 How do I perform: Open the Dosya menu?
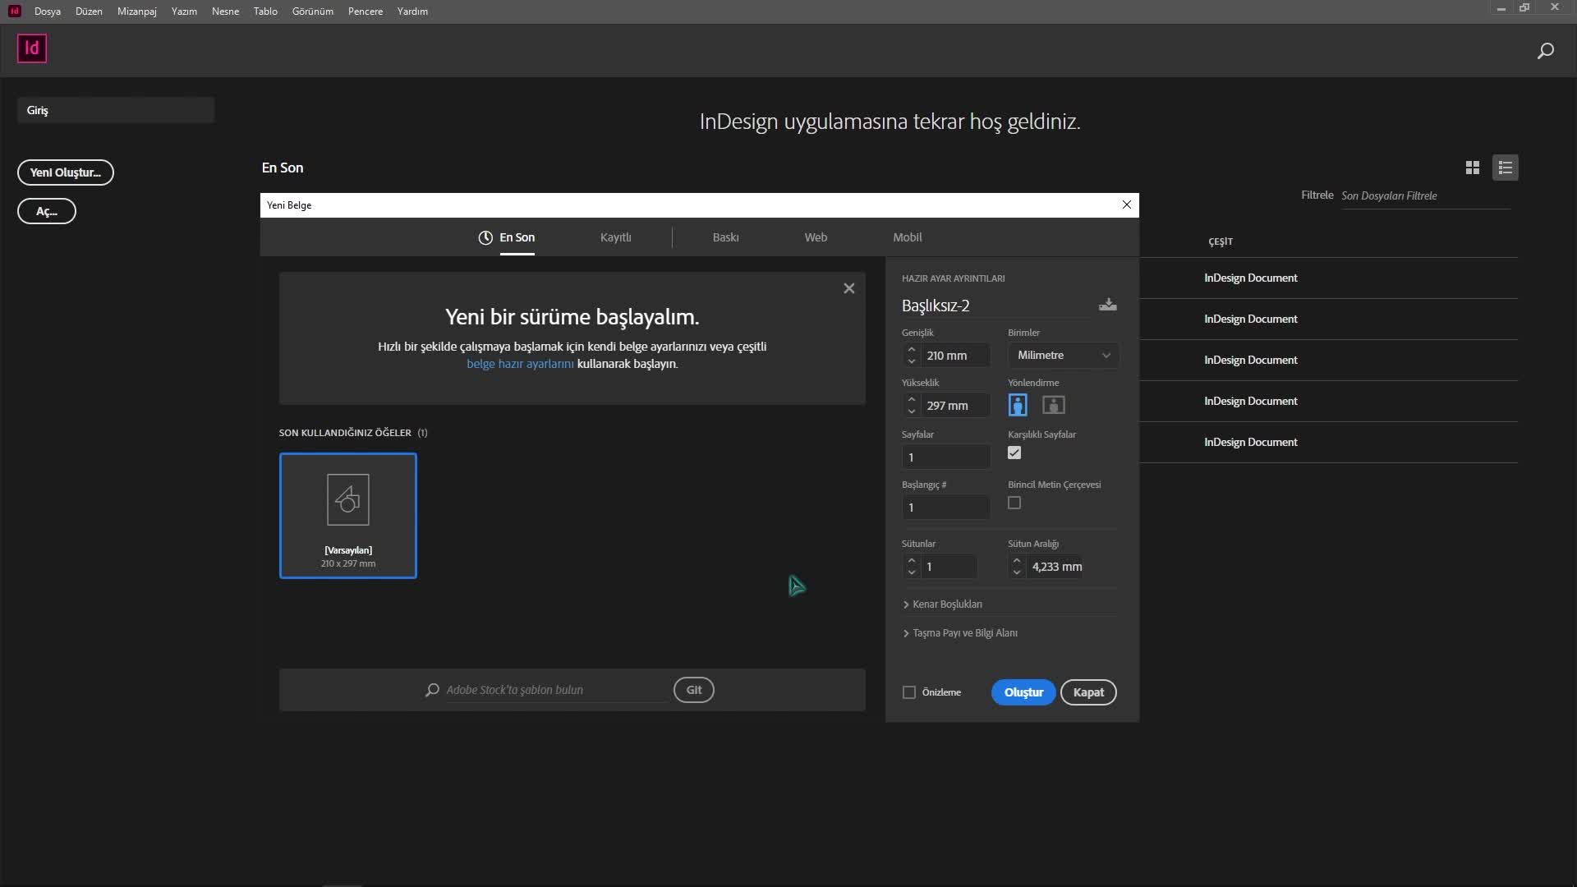(48, 11)
